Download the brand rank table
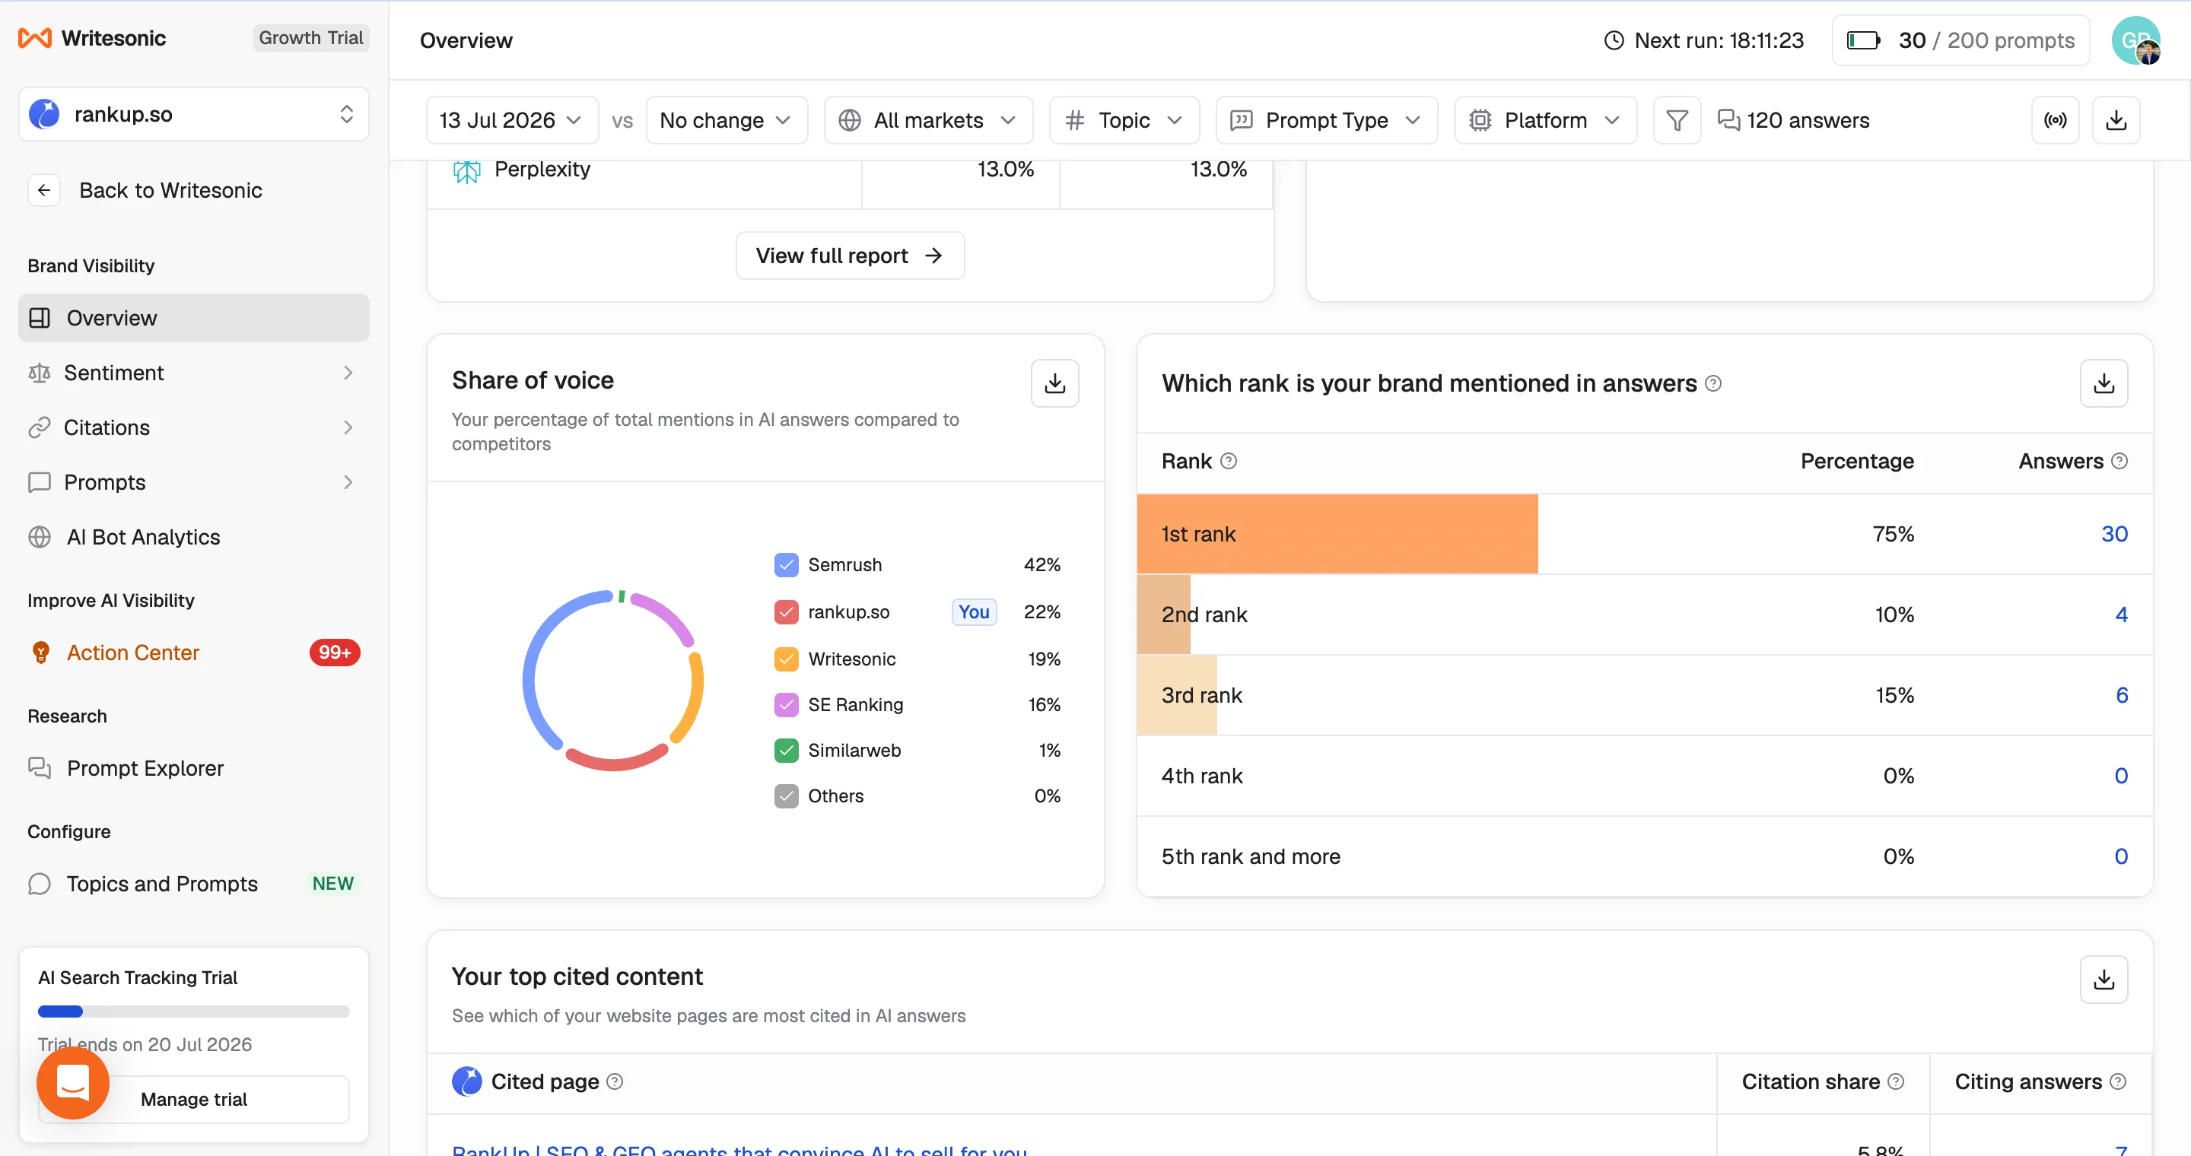Screen dimensions: 2191x1156 tap(2104, 383)
